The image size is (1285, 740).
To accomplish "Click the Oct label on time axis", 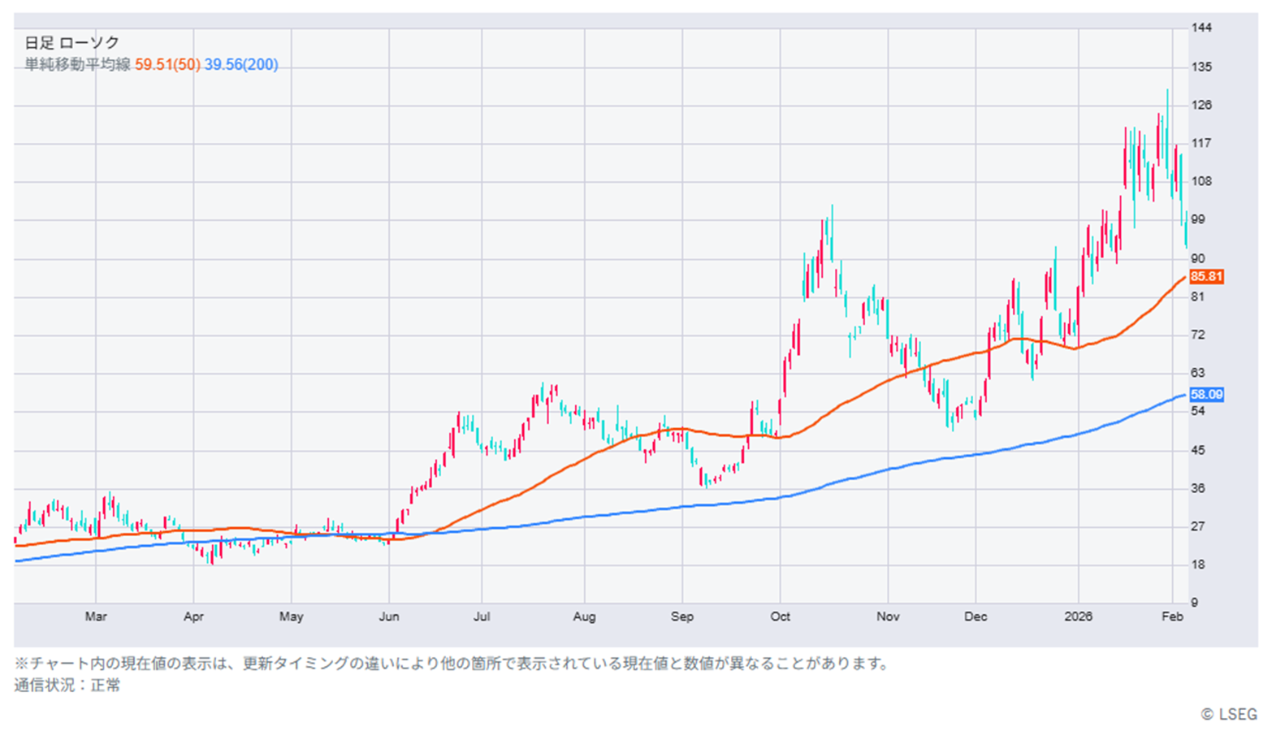I will 780,617.
